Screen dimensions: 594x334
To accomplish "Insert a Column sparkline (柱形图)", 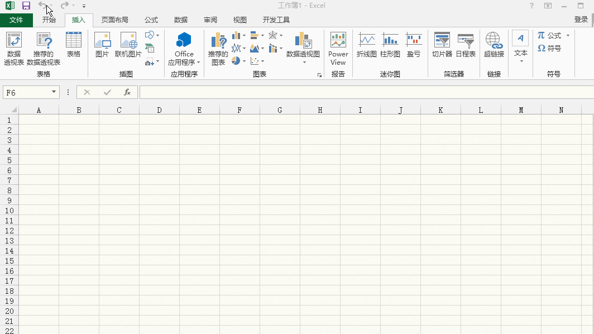I will point(390,45).
